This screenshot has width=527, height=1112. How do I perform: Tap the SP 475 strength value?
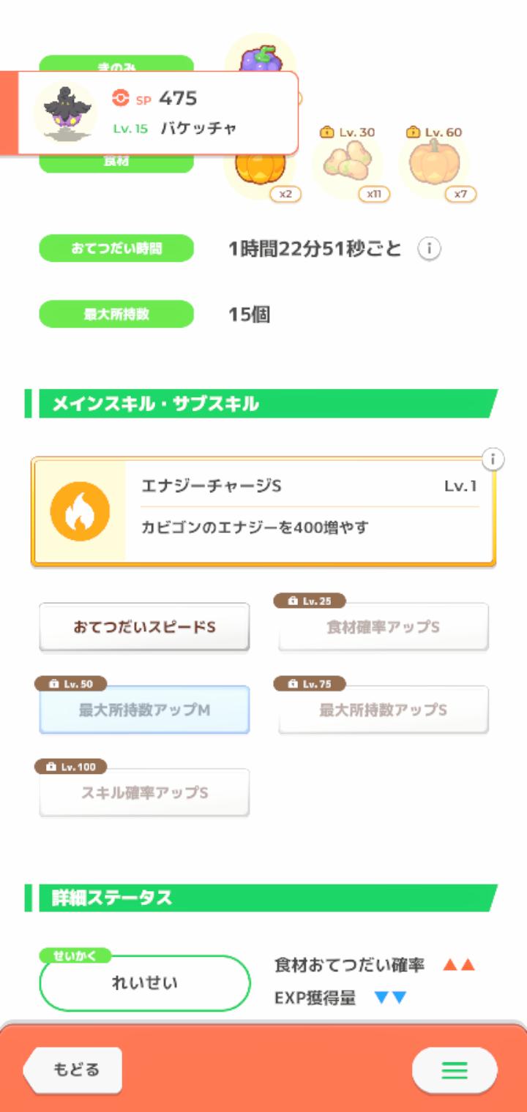point(177,98)
